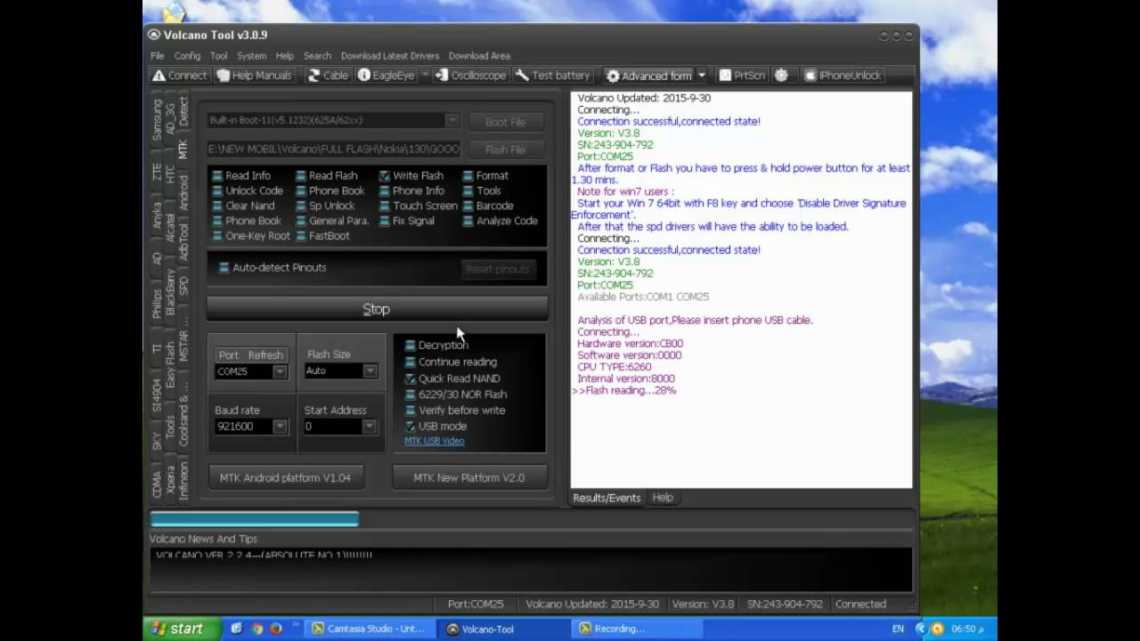The image size is (1140, 641).
Task: Click the "Connected" status bar entry
Action: [860, 604]
